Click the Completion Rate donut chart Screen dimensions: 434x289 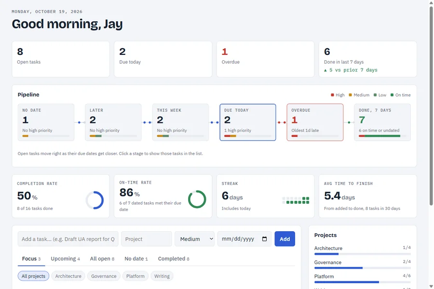[95, 200]
